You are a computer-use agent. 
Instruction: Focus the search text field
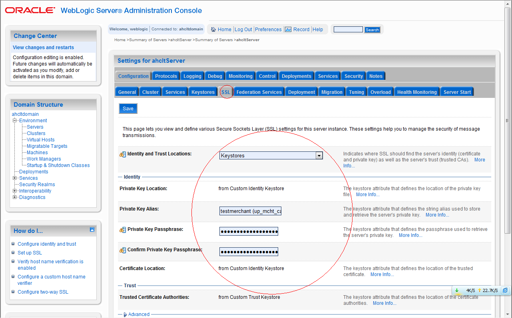click(x=348, y=30)
